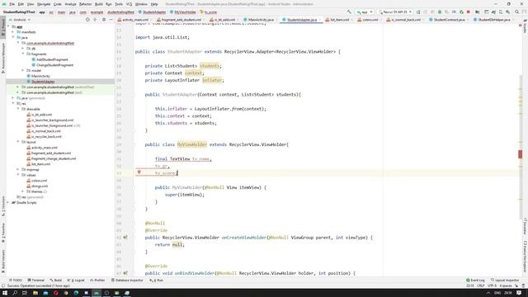This screenshot has width=528, height=297.
Task: Open the Logcat tool window
Action: 76,280
